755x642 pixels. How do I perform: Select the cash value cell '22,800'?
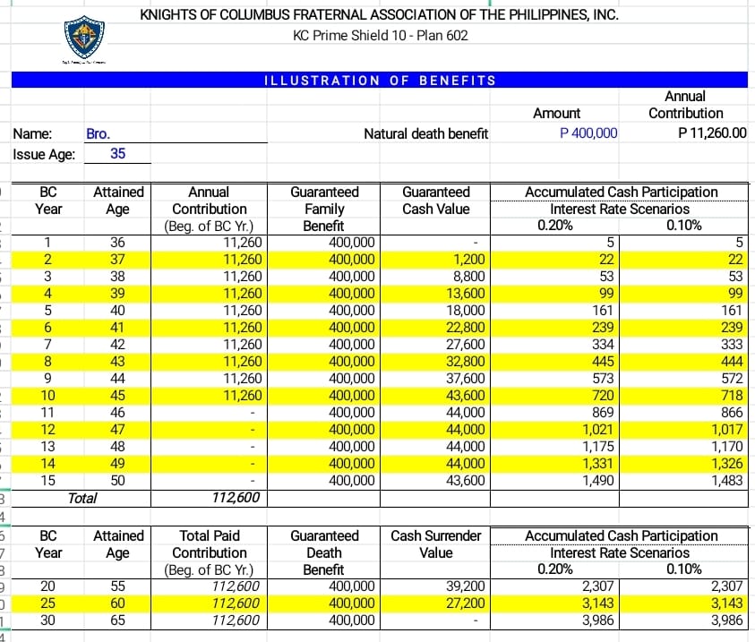pyautogui.click(x=466, y=327)
